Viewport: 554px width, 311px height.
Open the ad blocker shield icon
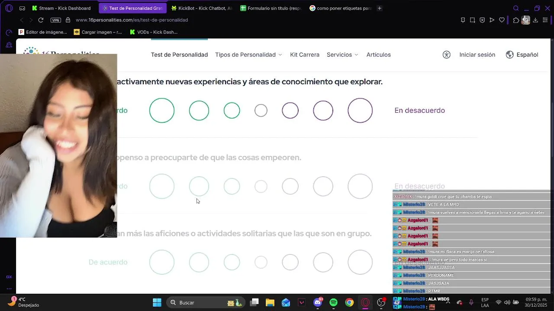click(x=482, y=20)
